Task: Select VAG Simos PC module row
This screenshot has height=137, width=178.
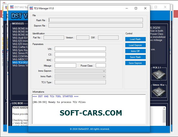Action: [20, 53]
